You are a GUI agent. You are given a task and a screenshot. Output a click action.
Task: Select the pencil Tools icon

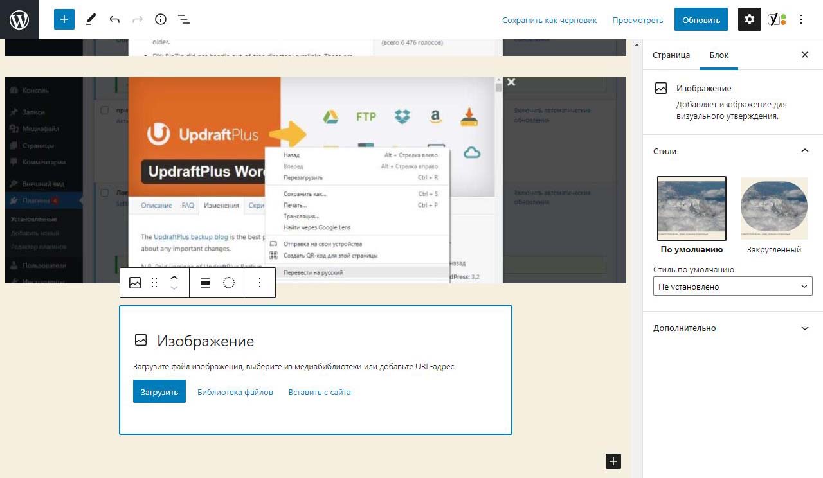tap(91, 19)
